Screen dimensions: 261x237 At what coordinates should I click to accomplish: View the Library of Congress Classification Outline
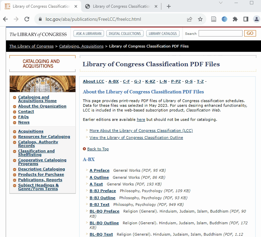(x=136, y=138)
